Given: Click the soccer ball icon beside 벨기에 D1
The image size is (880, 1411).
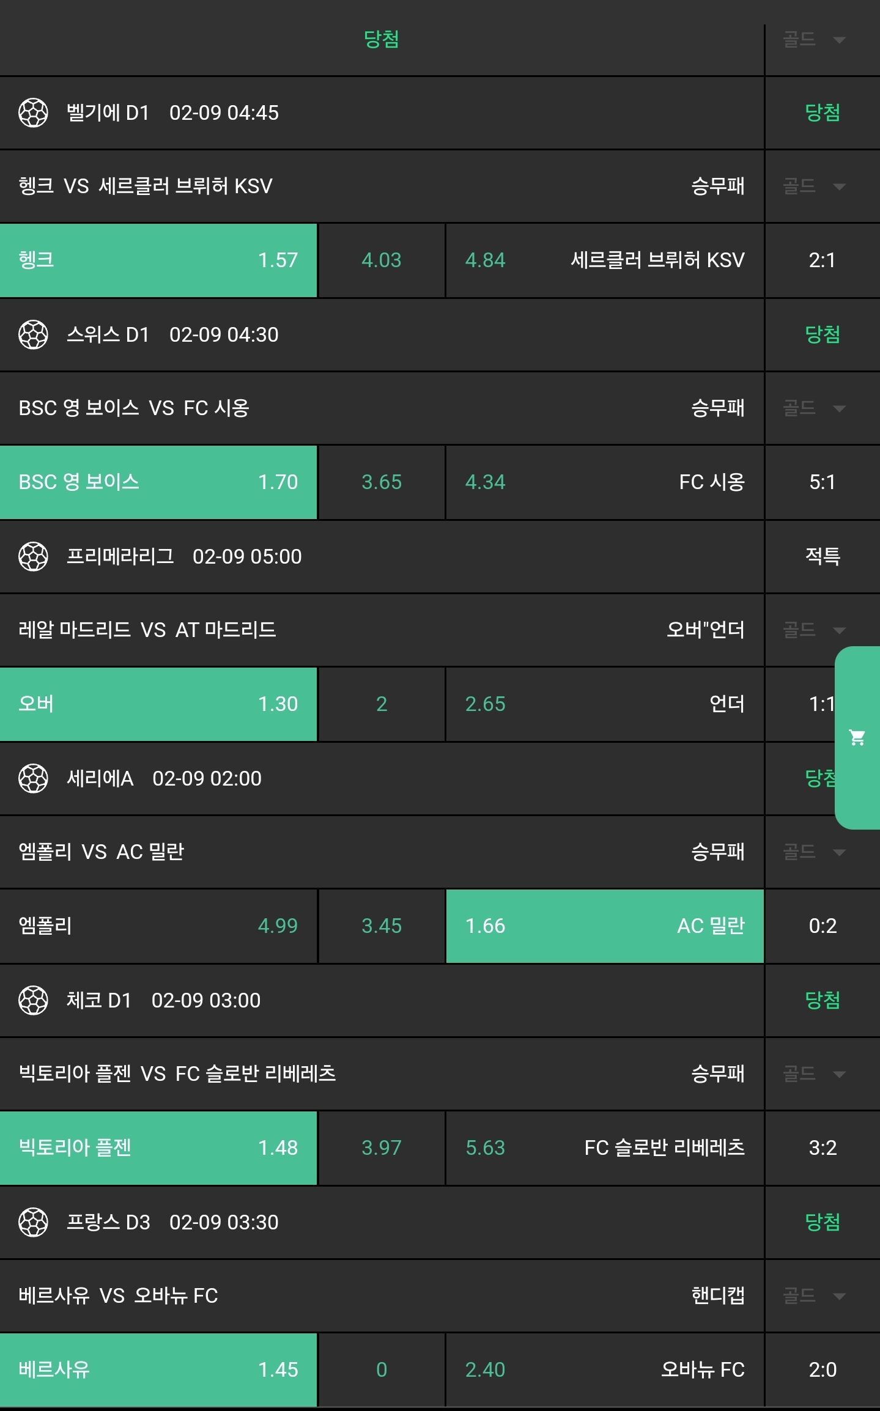Looking at the screenshot, I should pos(33,113).
